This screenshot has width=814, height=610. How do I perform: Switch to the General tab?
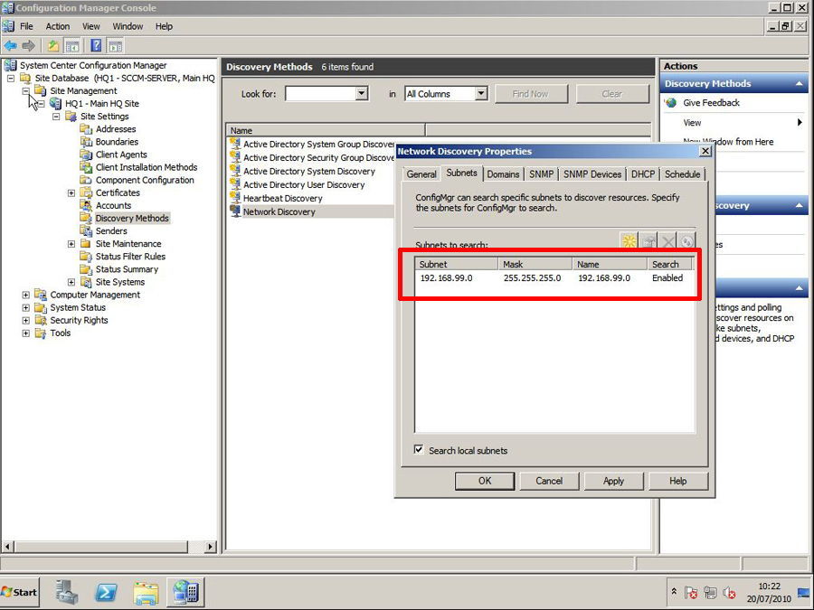[421, 174]
